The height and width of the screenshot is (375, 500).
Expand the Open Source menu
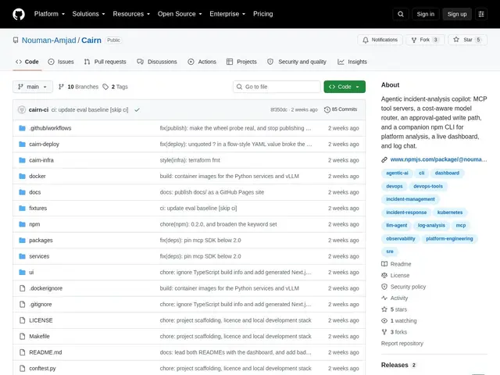pos(180,14)
